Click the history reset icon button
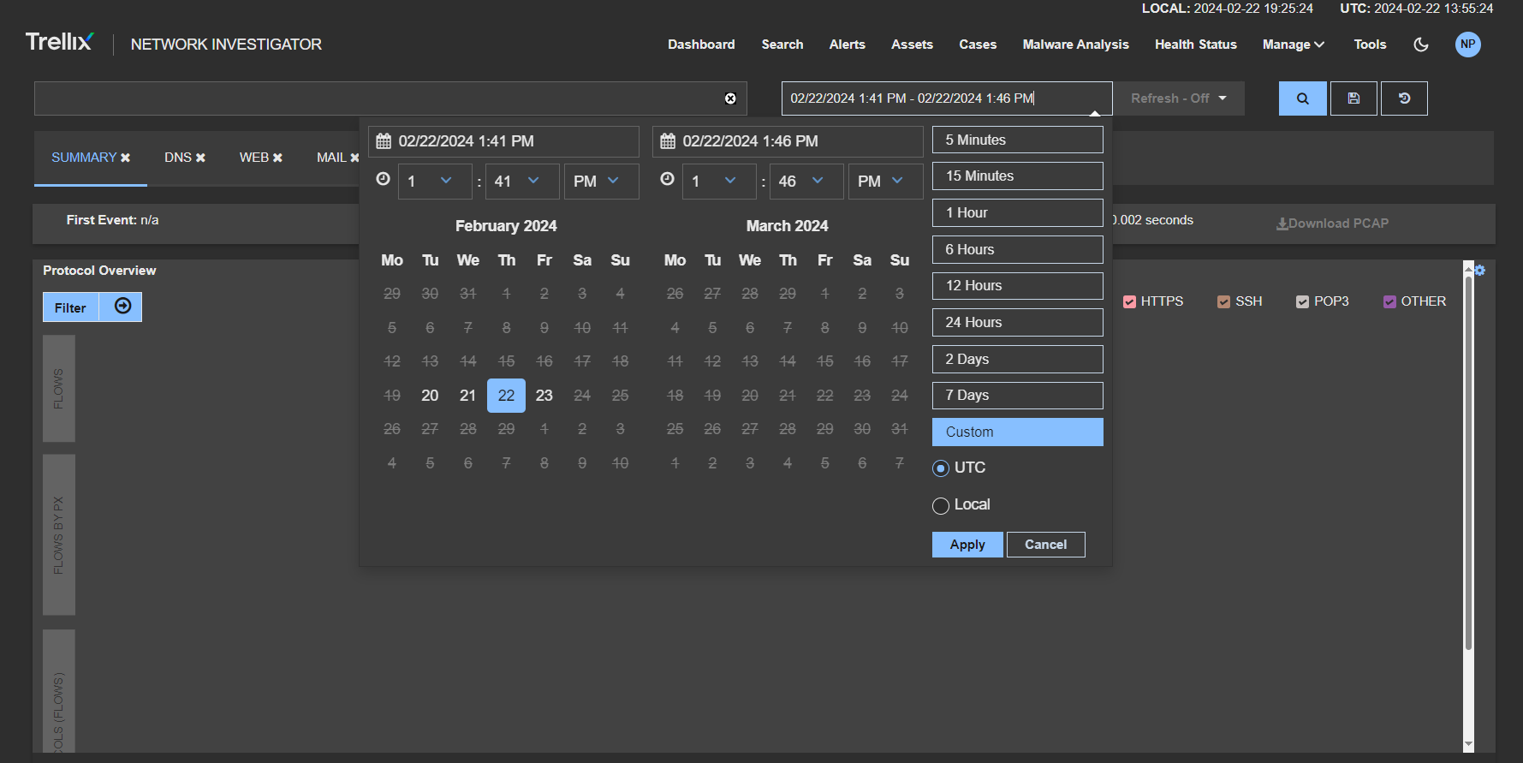 [x=1404, y=98]
